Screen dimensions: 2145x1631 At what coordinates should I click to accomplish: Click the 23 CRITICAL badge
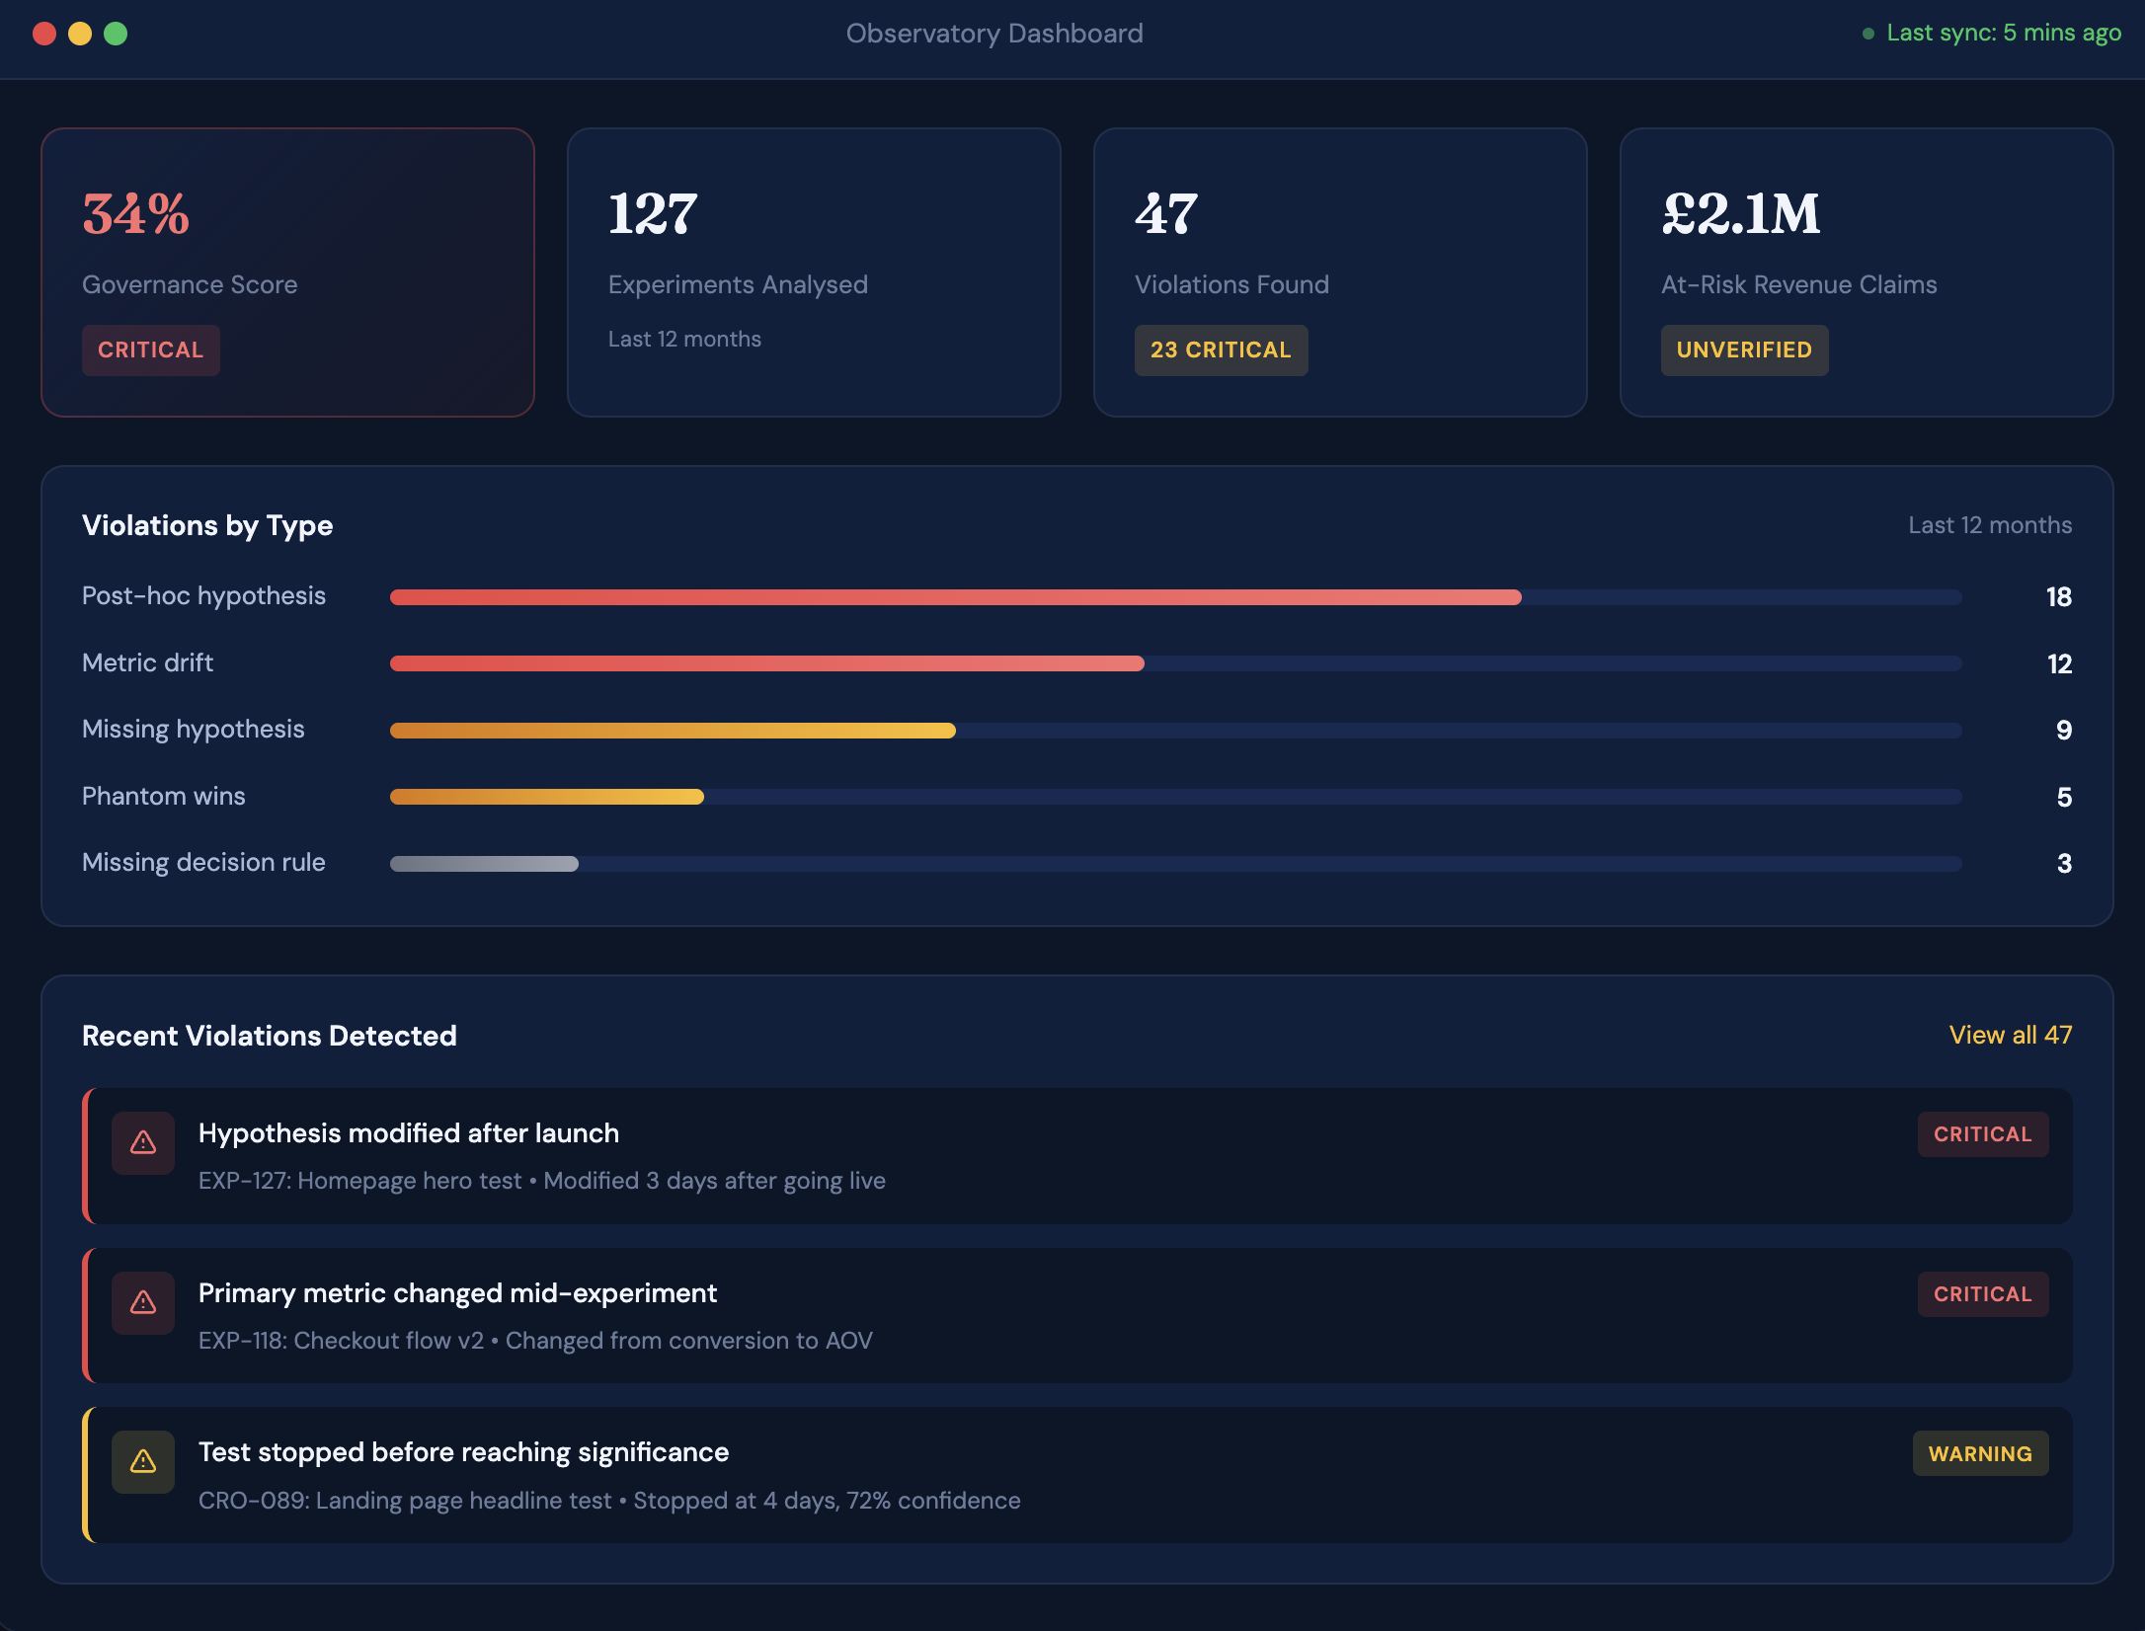point(1220,349)
